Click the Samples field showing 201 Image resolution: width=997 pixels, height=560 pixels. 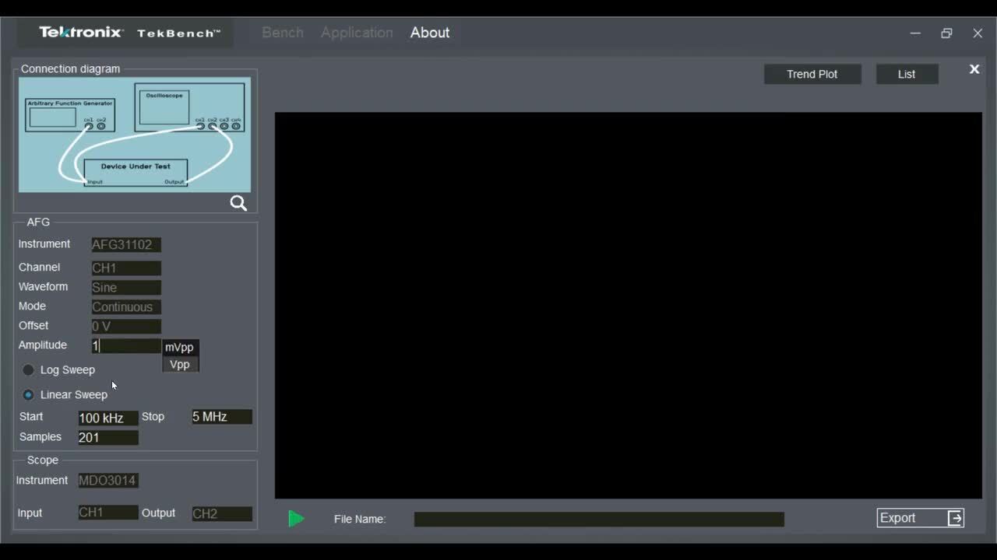coord(107,437)
